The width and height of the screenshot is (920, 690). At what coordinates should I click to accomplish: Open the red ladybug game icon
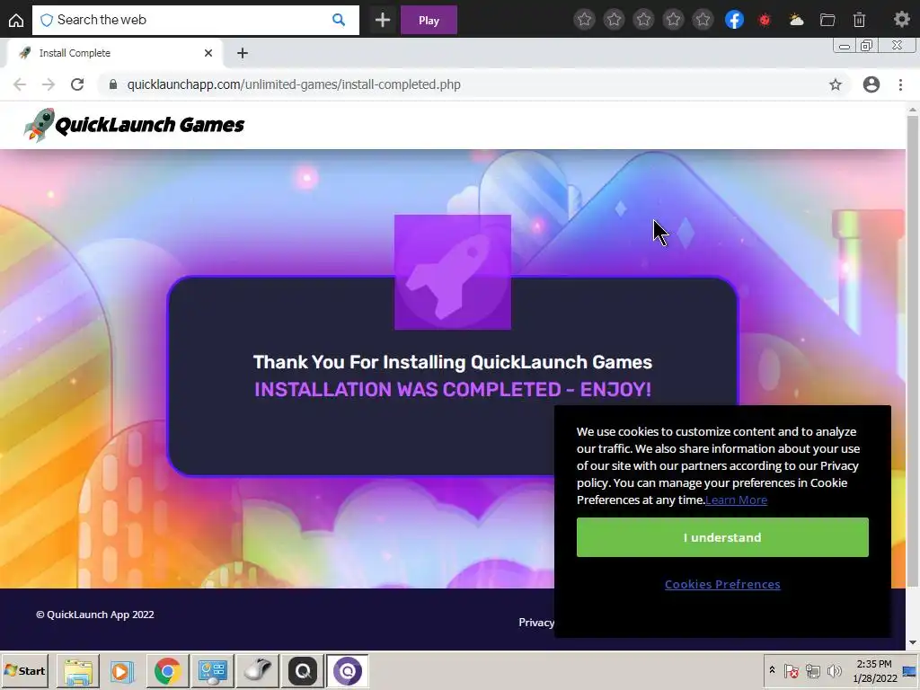point(765,20)
